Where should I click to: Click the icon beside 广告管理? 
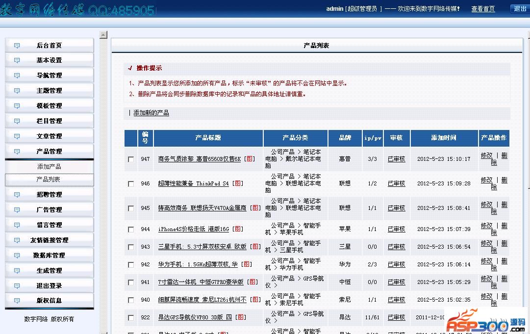pos(17,210)
